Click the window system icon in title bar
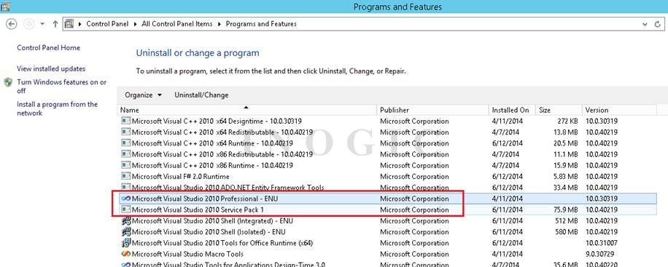This screenshot has width=668, height=267. [6, 6]
